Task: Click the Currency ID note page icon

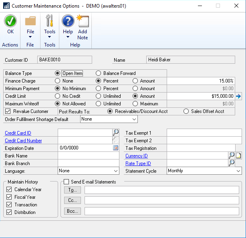Action: 238,156
